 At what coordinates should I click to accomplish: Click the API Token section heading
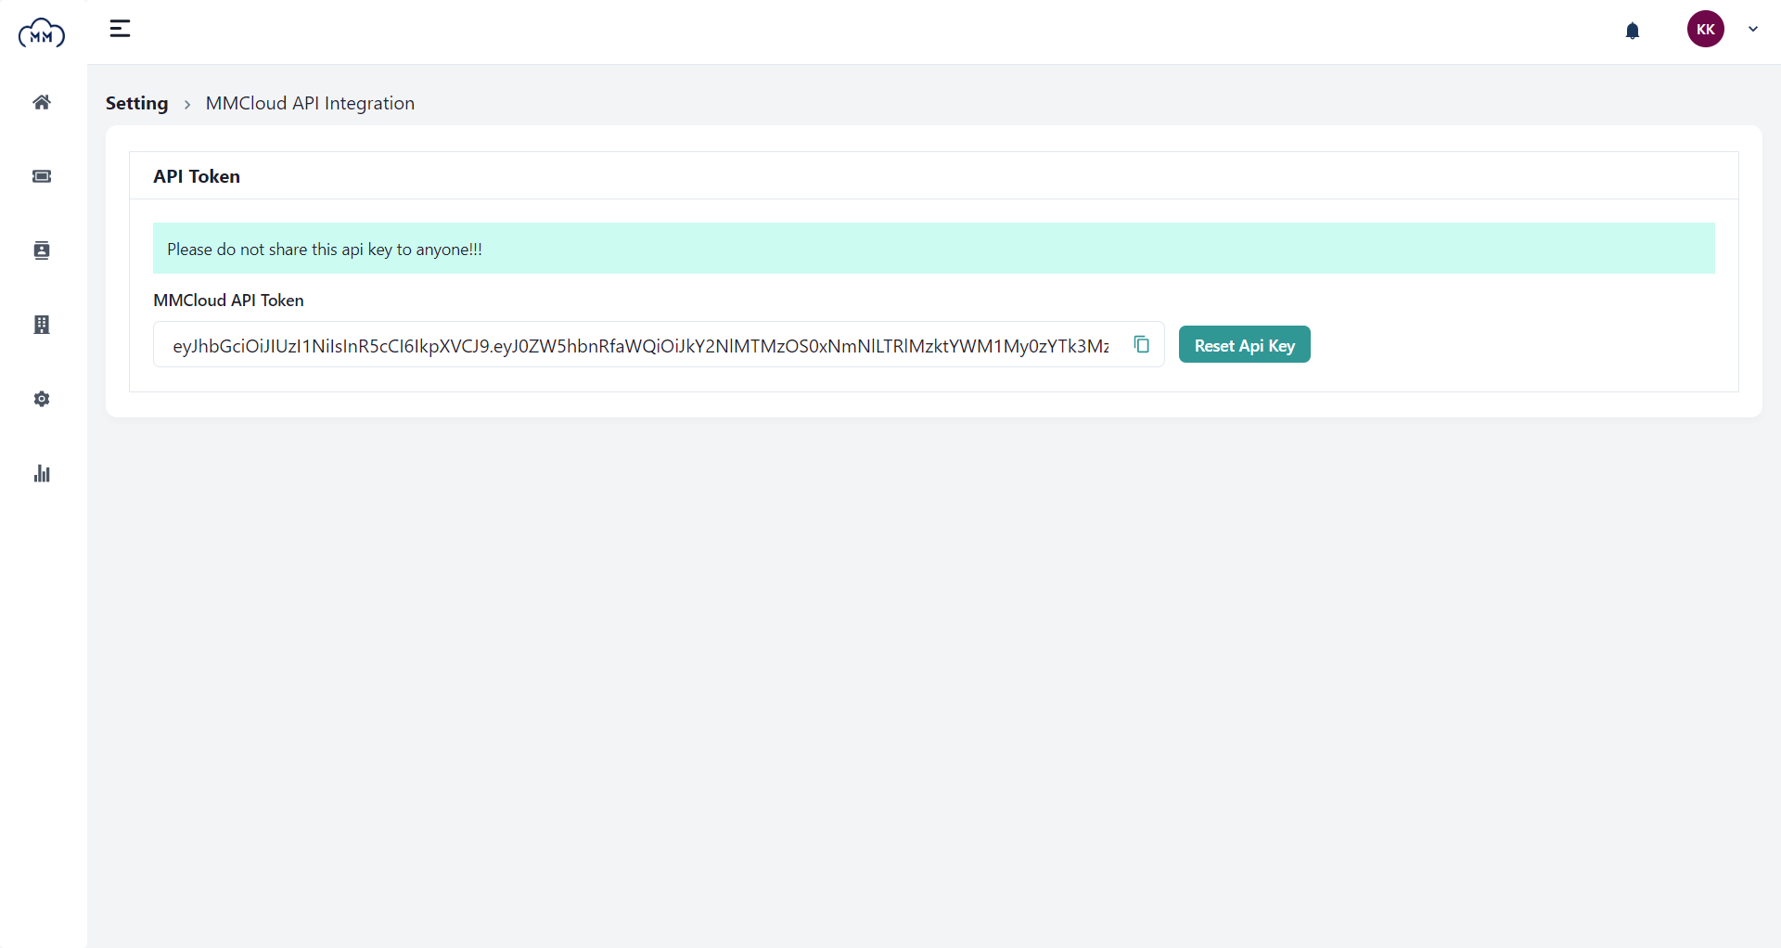click(197, 176)
